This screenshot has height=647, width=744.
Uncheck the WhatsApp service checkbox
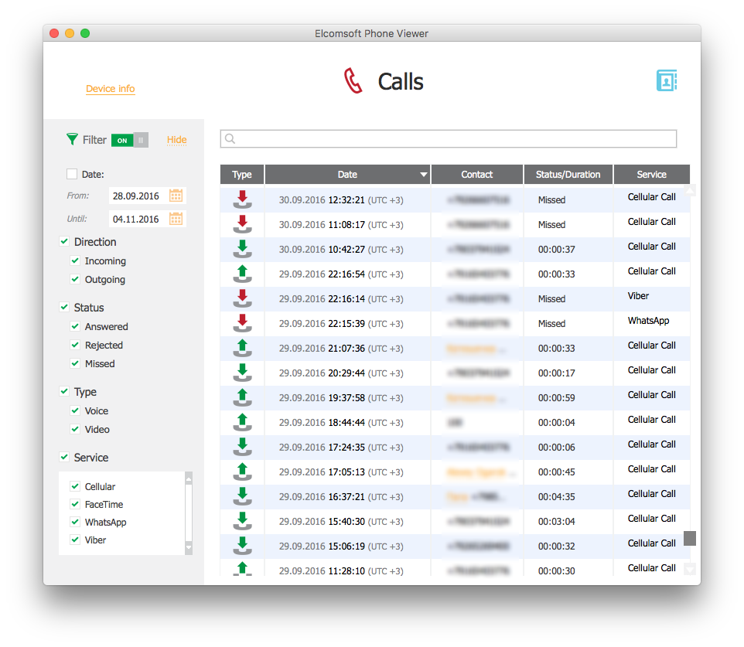point(75,523)
